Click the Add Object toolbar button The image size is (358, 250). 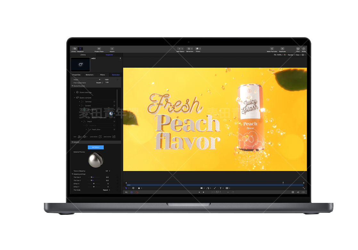tap(180, 49)
